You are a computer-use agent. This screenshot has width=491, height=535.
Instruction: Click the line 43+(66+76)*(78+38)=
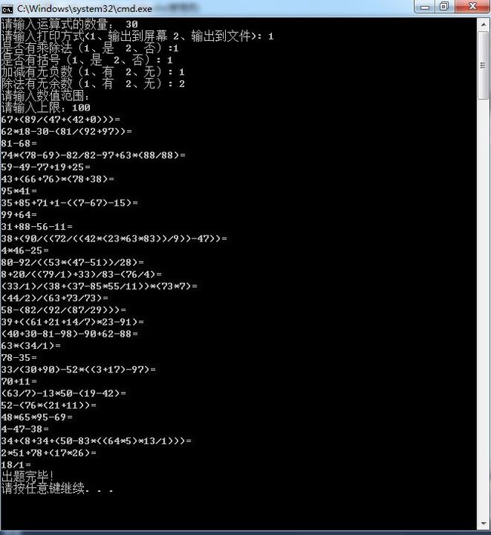click(57, 179)
